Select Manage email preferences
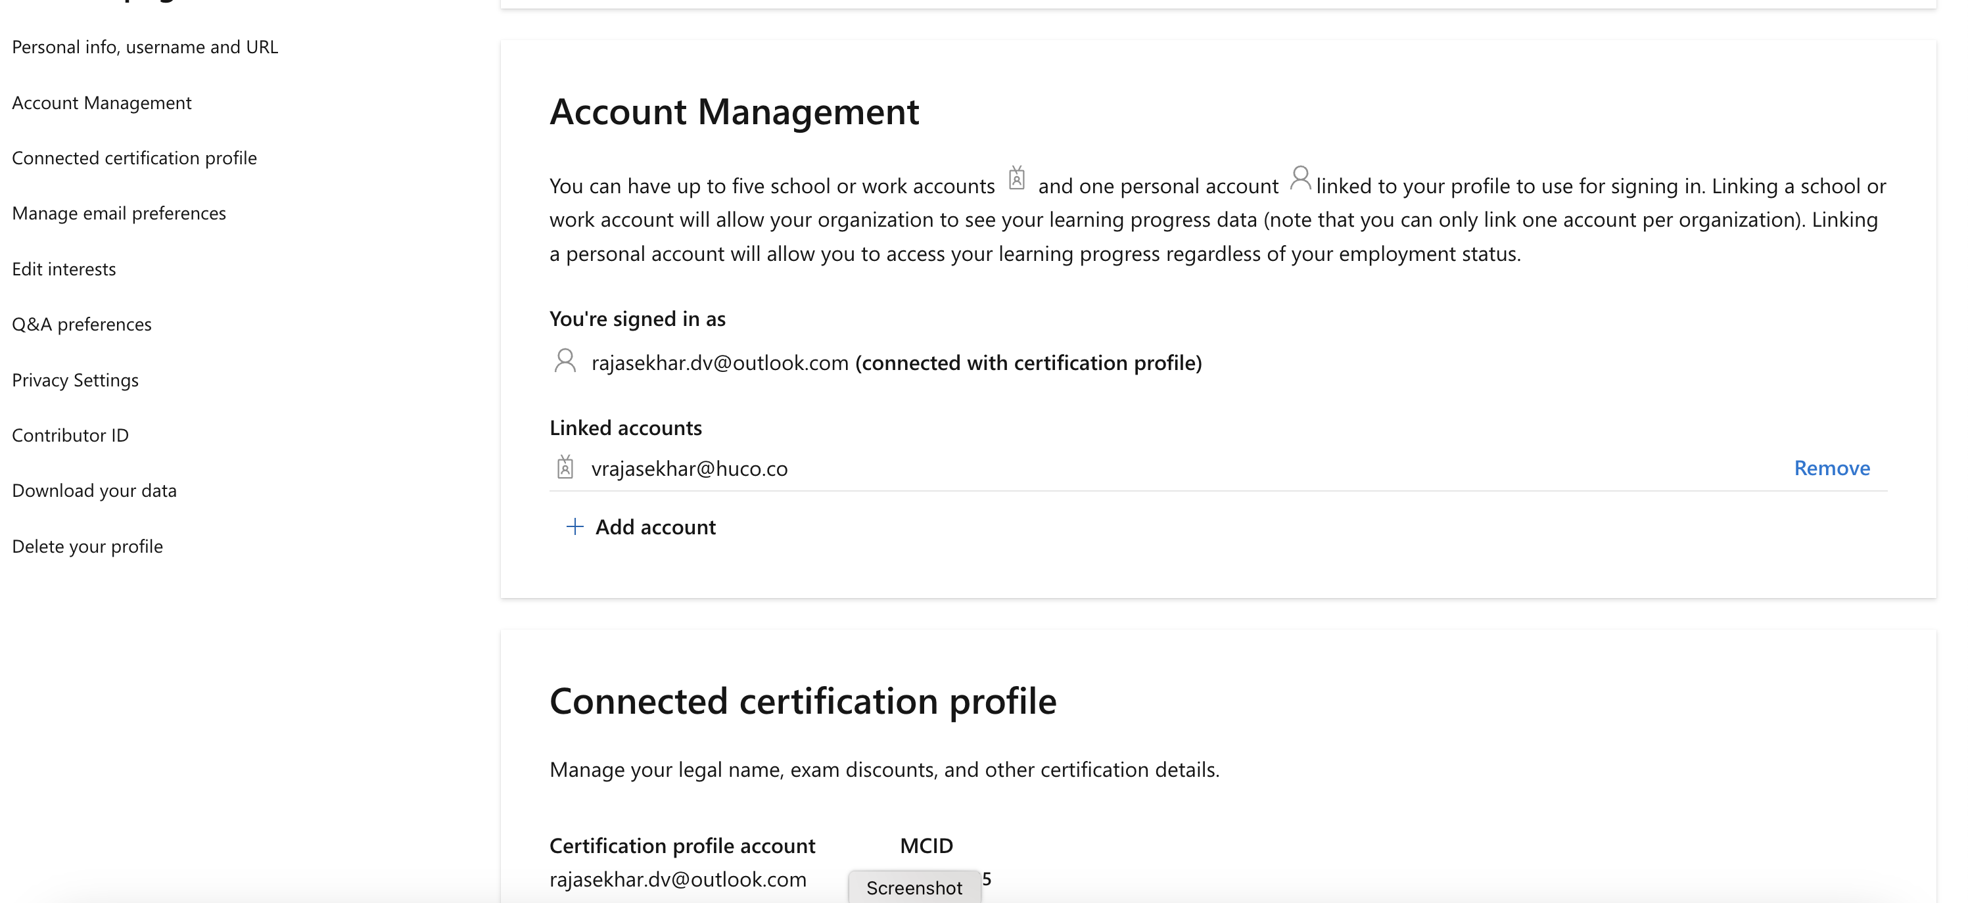Image resolution: width=1968 pixels, height=903 pixels. click(x=119, y=213)
